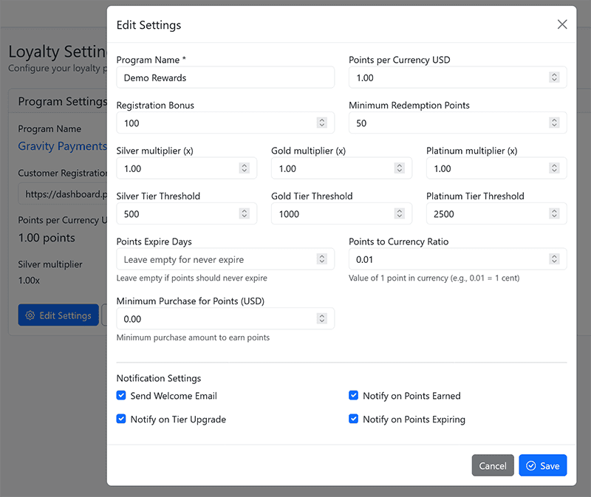Click the Silver Tier Threshold field

pyautogui.click(x=187, y=213)
